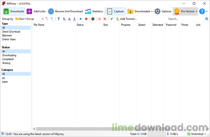Click the latest version status message
The width and height of the screenshot is (210, 137).
(35, 134)
